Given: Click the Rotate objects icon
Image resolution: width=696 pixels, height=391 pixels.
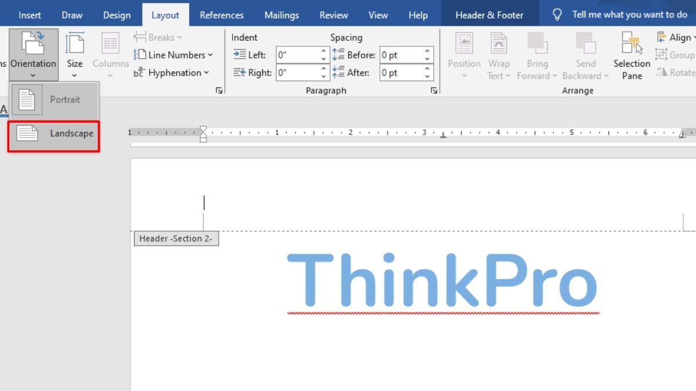Looking at the screenshot, I should pyautogui.click(x=661, y=72).
